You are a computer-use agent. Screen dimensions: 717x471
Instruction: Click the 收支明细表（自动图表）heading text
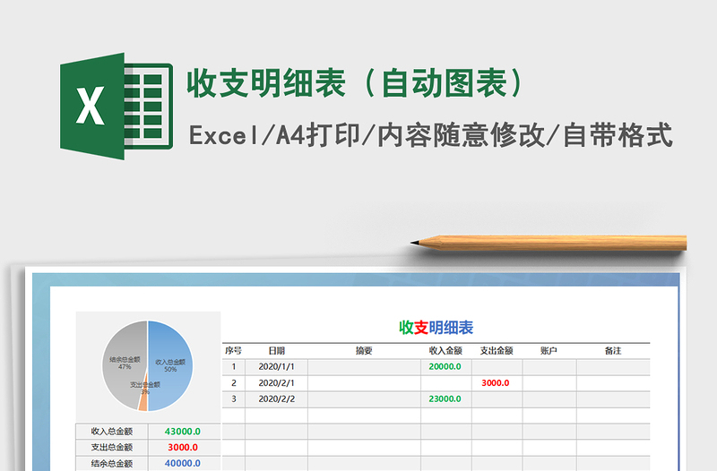tap(355, 83)
